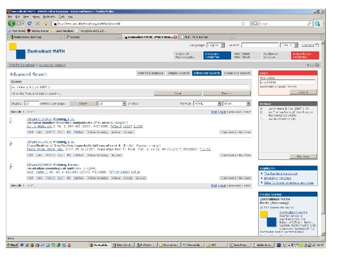Click the User name field
Image resolution: width=343 pixels, height=257 pixels.
[287, 82]
